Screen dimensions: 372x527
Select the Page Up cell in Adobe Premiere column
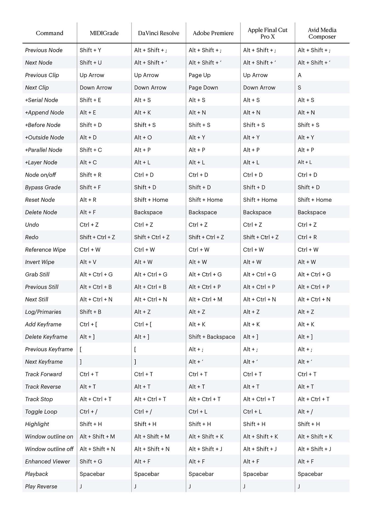point(199,75)
